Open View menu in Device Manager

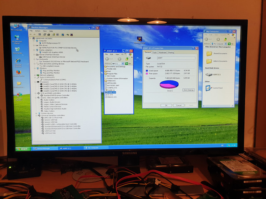click(44, 31)
